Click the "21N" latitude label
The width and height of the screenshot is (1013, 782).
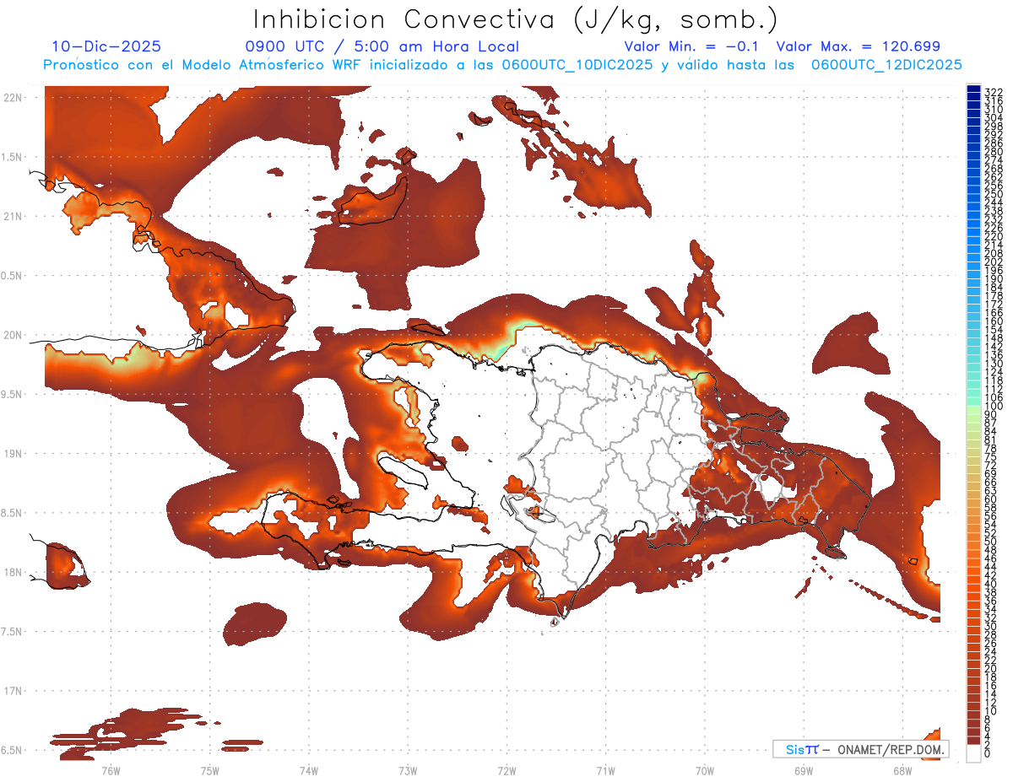click(x=12, y=216)
